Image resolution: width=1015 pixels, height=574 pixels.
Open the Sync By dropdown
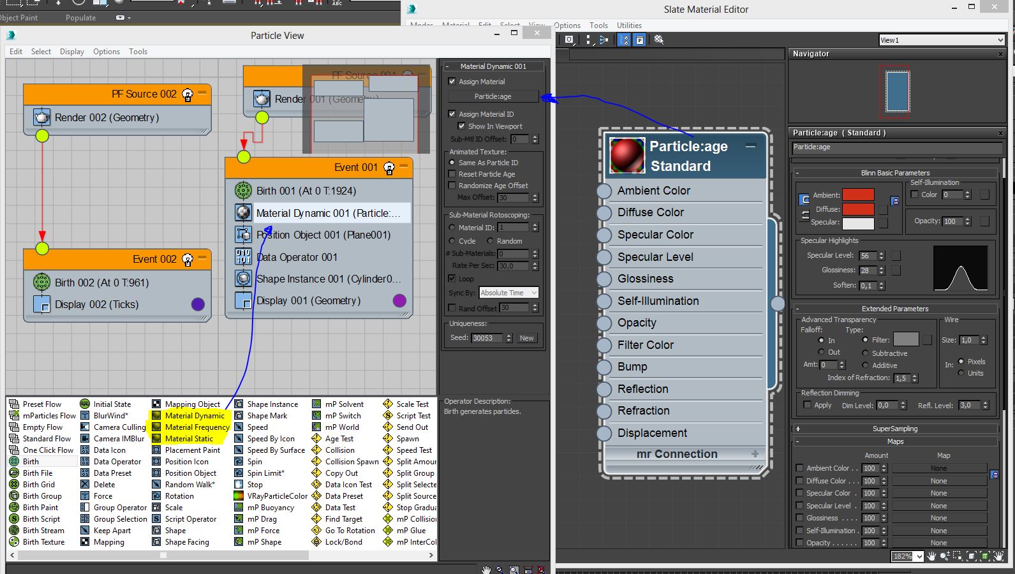508,293
